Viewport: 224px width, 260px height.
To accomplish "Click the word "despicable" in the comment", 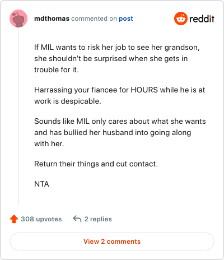I will point(80,101).
